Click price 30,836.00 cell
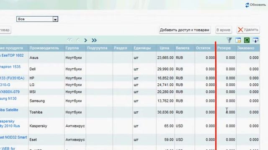 click(x=165, y=112)
